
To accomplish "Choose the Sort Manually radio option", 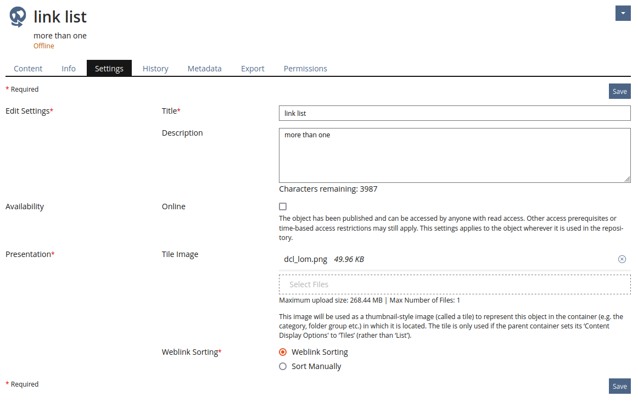I will tap(283, 366).
